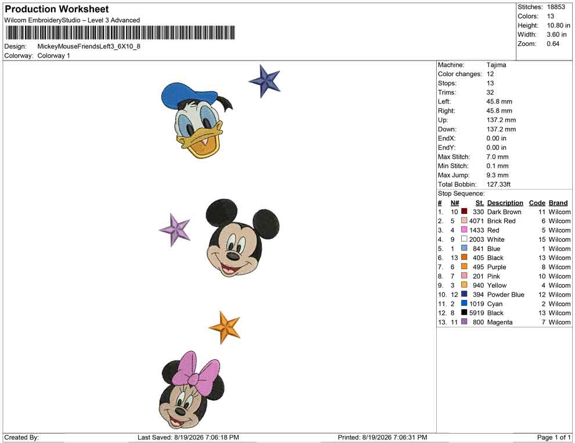
Task: Click the Pink description in row 8
Action: point(494,276)
